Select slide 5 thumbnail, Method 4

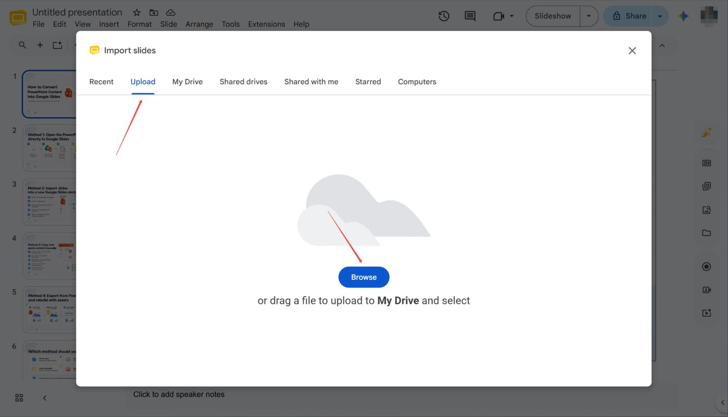pyautogui.click(x=50, y=309)
